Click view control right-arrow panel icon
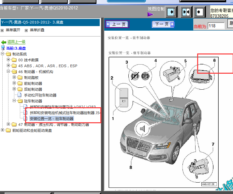The width and height of the screenshot is (233, 194). (x=171, y=12)
